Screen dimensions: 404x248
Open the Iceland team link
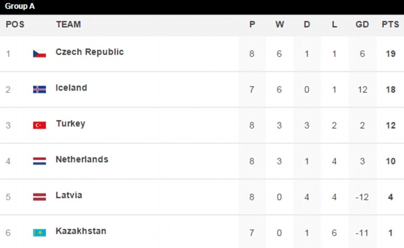point(71,88)
